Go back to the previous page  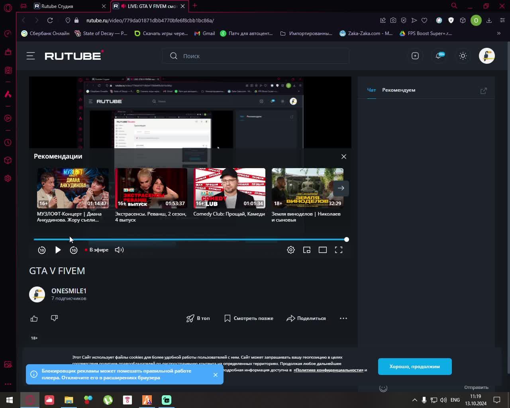click(x=24, y=20)
